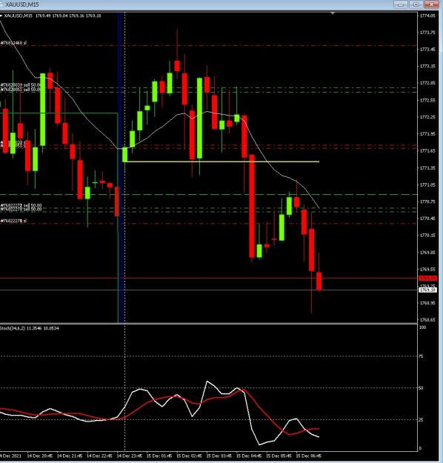Open the small arrow beside XAUUSD,M15 chart label
443x463 pixels.
[1, 16]
